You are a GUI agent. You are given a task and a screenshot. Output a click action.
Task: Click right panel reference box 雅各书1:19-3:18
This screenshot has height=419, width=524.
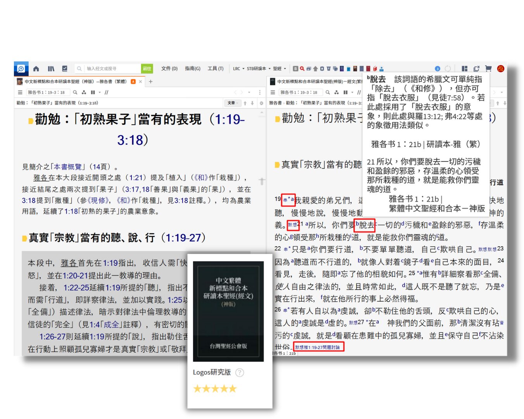[x=300, y=93]
